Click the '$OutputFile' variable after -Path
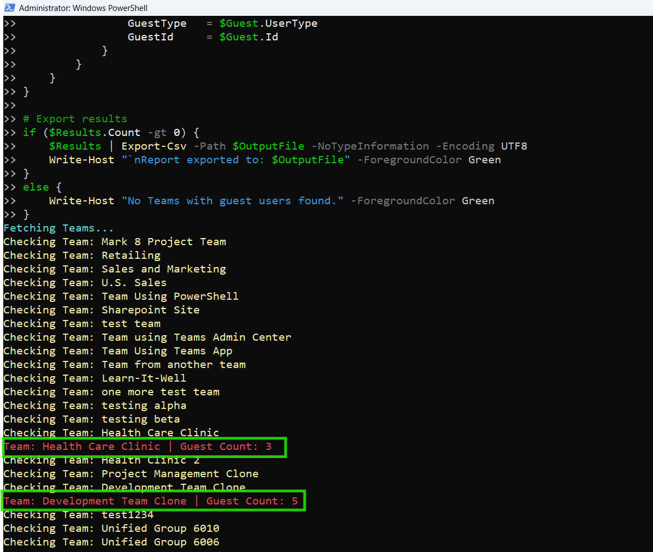 point(268,146)
